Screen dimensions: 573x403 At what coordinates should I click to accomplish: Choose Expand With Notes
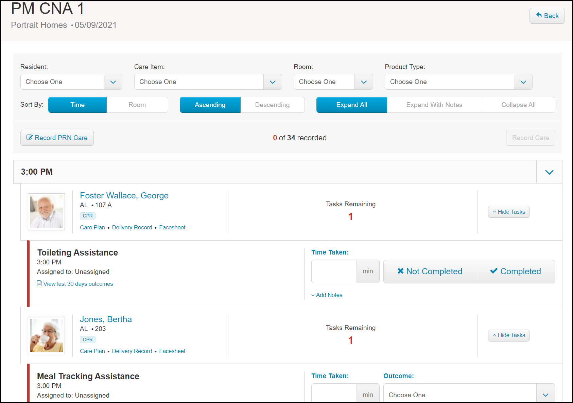pos(434,105)
